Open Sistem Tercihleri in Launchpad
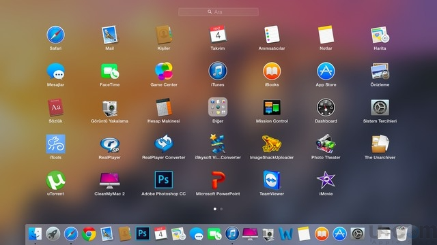The width and height of the screenshot is (437, 245). click(380, 108)
